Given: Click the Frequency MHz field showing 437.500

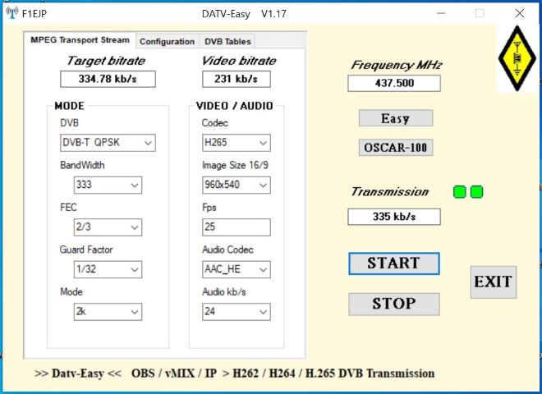Looking at the screenshot, I should [394, 83].
